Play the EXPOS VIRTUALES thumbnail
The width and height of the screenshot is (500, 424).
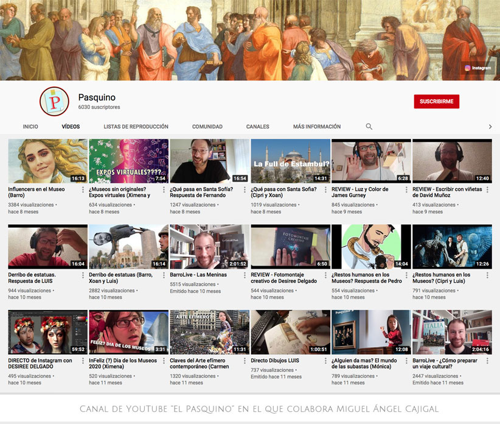pyautogui.click(x=128, y=161)
